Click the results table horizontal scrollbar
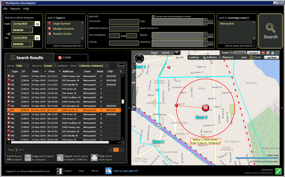This screenshot has height=177, width=285. (x=60, y=143)
